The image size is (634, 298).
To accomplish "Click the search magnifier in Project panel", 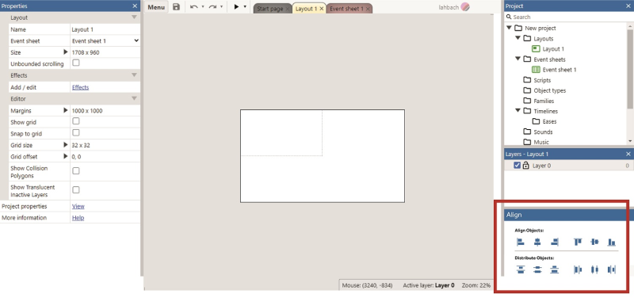I will [509, 17].
